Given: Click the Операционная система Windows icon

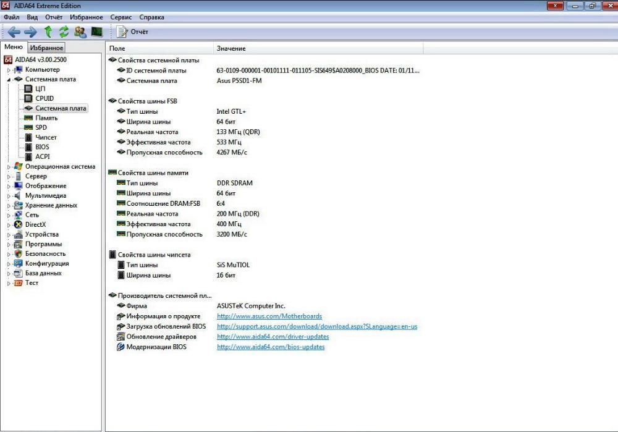Looking at the screenshot, I should (x=18, y=166).
